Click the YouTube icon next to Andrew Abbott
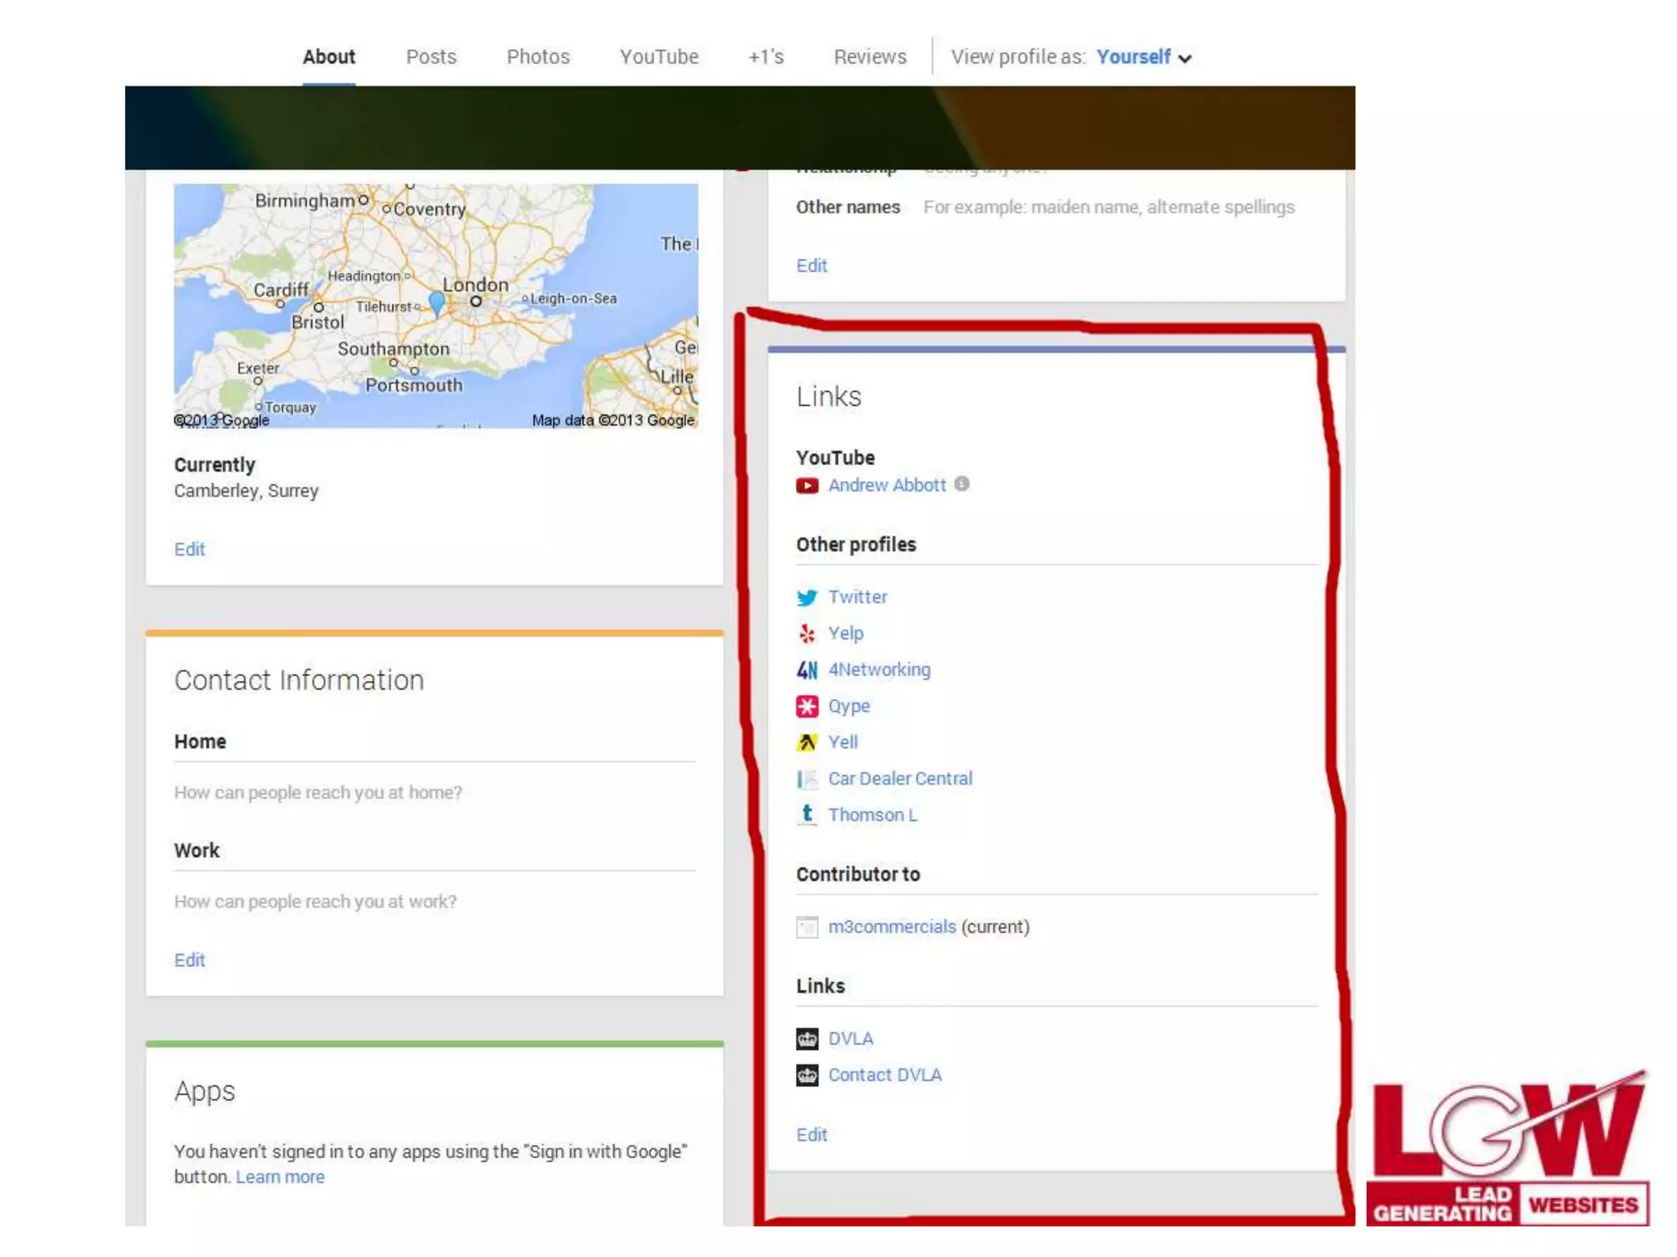Screen dimensions: 1677x1257 [x=807, y=485]
